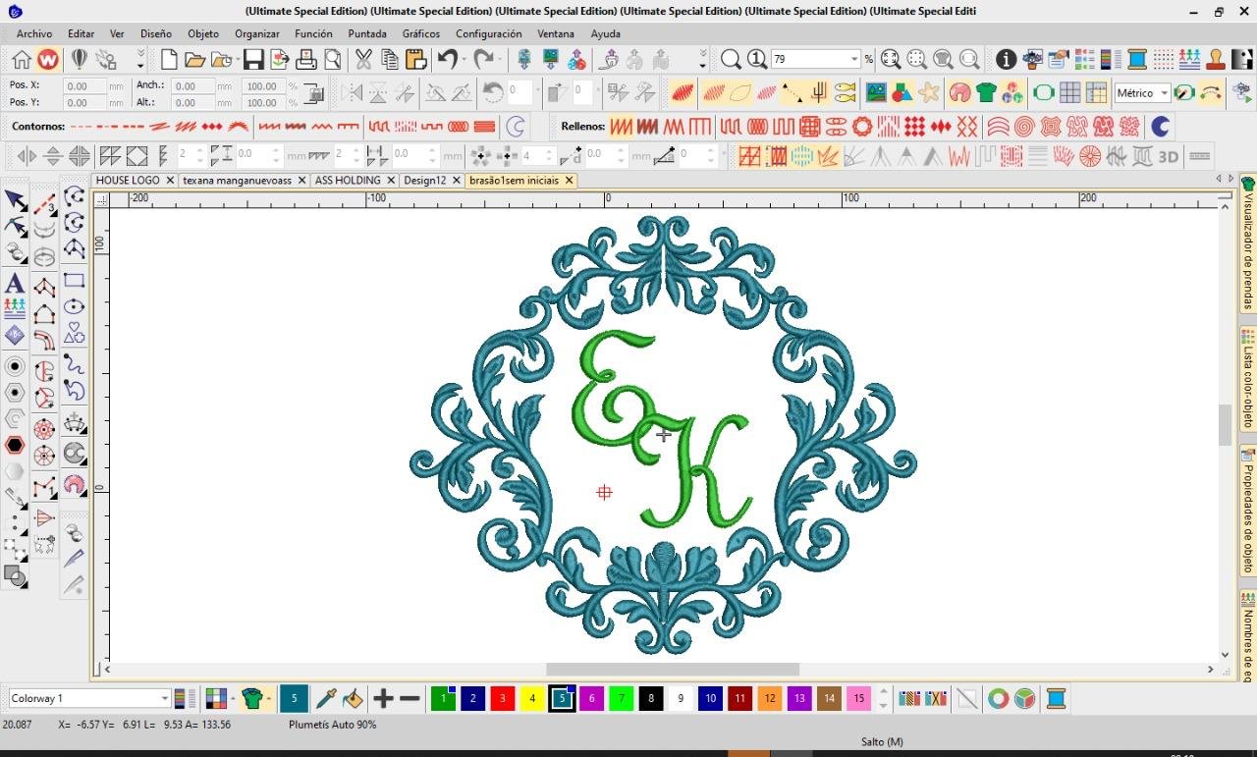Select red color swatch number 3
1257x757 pixels.
pos(503,699)
